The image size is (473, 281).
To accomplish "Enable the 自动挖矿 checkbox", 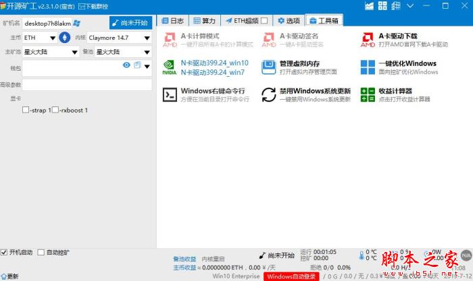I will [x=41, y=253].
